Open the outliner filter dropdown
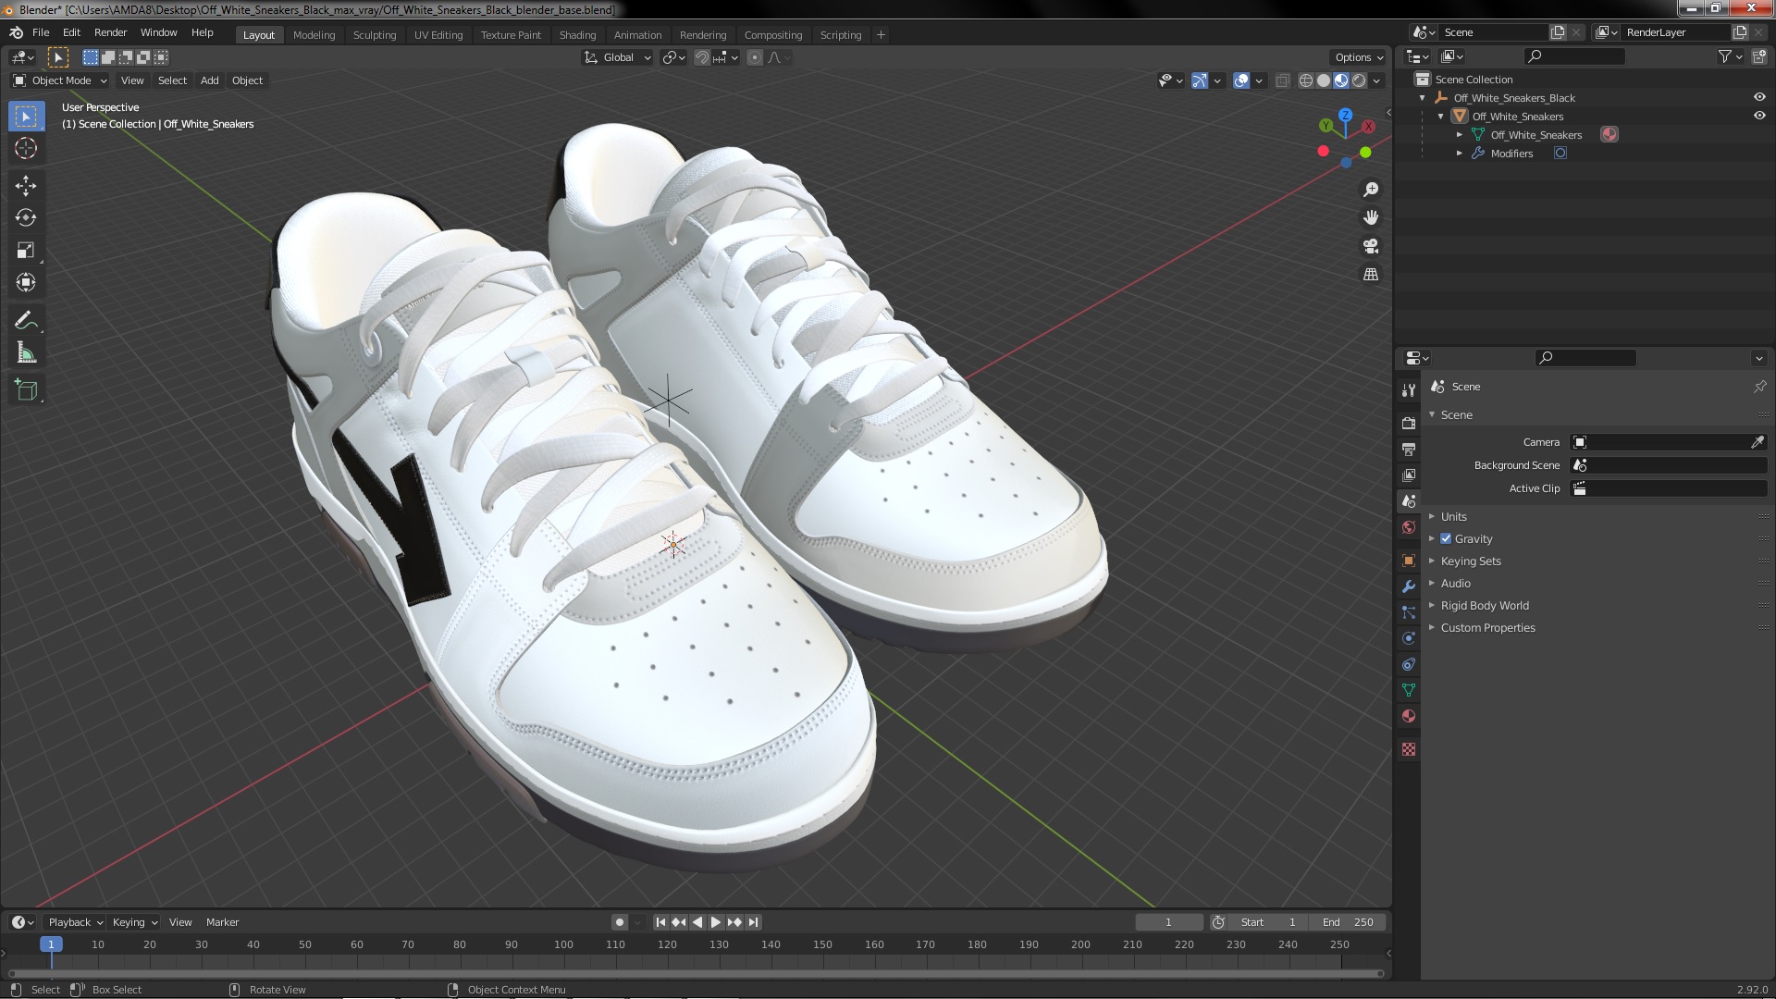This screenshot has height=999, width=1776. [1731, 56]
